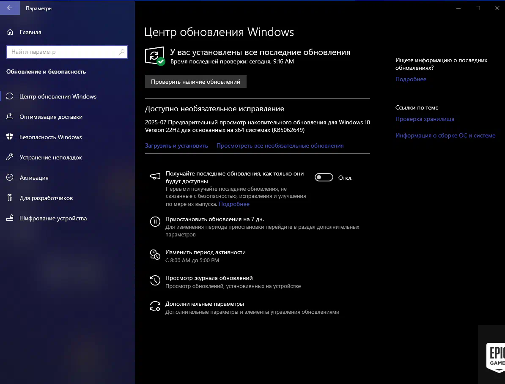Screen dimensions: 505x384
Task: Open Оптимизация доставки section
Action: pyautogui.click(x=51, y=117)
